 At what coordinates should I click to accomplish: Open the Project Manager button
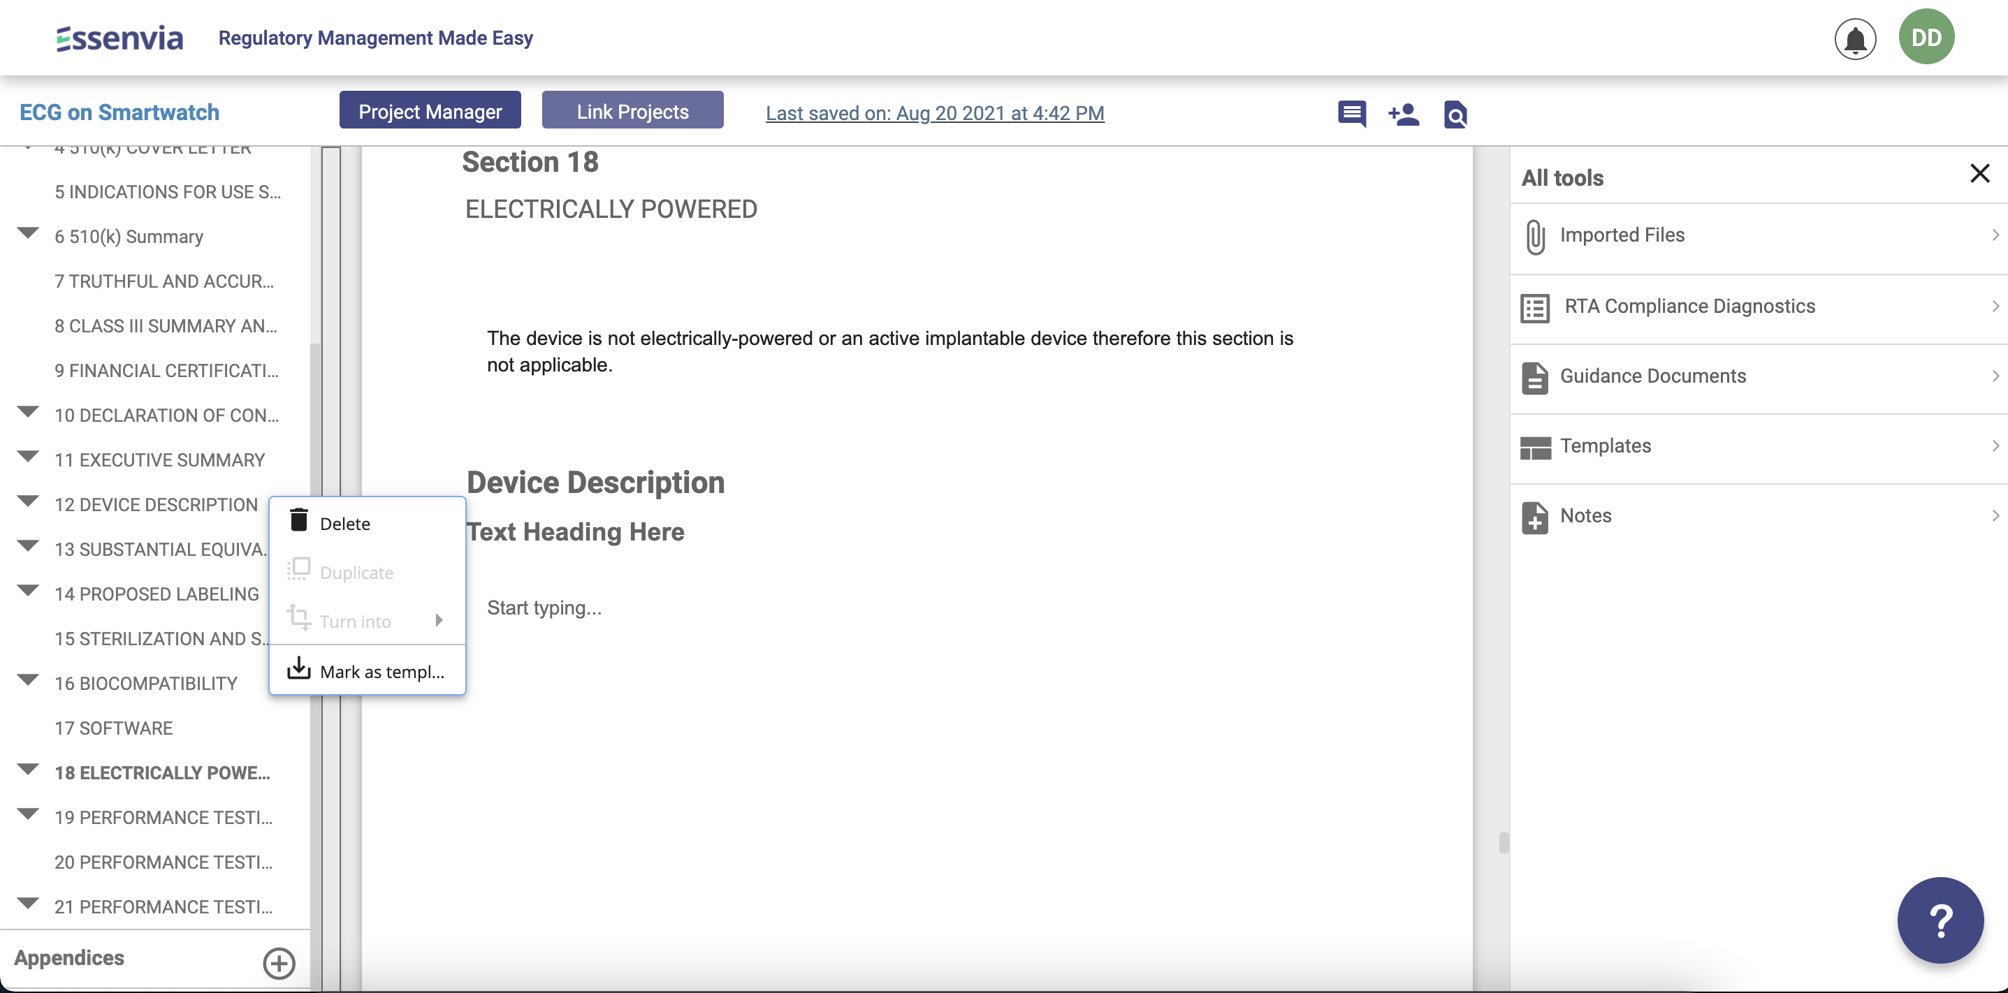430,111
